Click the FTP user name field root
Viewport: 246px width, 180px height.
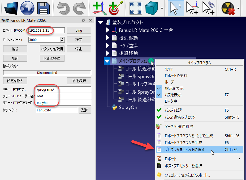pos(63,96)
